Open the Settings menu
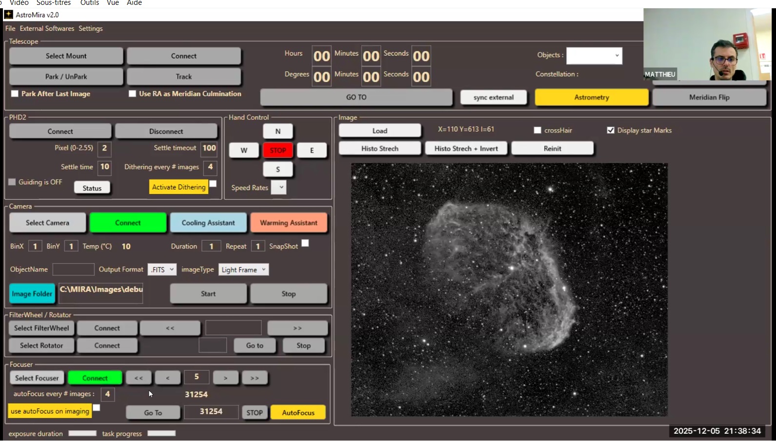This screenshot has width=776, height=441. coord(91,28)
